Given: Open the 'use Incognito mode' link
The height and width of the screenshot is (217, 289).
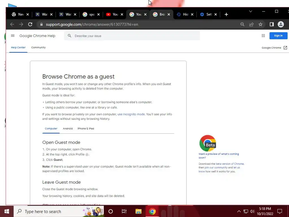Looking at the screenshot, I should click(x=131, y=114).
